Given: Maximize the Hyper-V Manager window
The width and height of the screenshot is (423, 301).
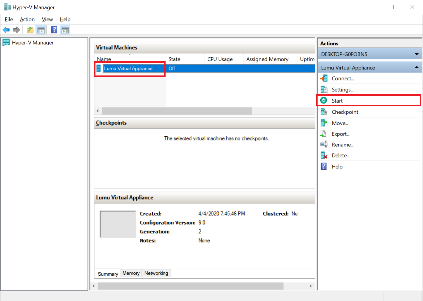Looking at the screenshot, I should [x=391, y=7].
